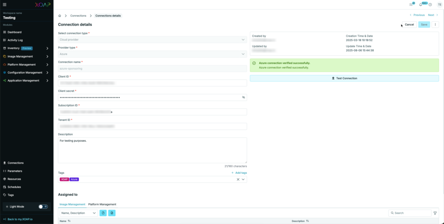Open the hamburger menu in sidebar

pos(4,4)
